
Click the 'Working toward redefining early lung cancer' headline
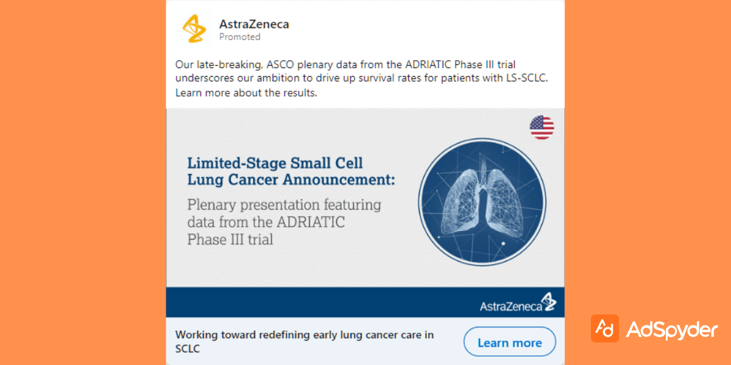click(x=305, y=335)
